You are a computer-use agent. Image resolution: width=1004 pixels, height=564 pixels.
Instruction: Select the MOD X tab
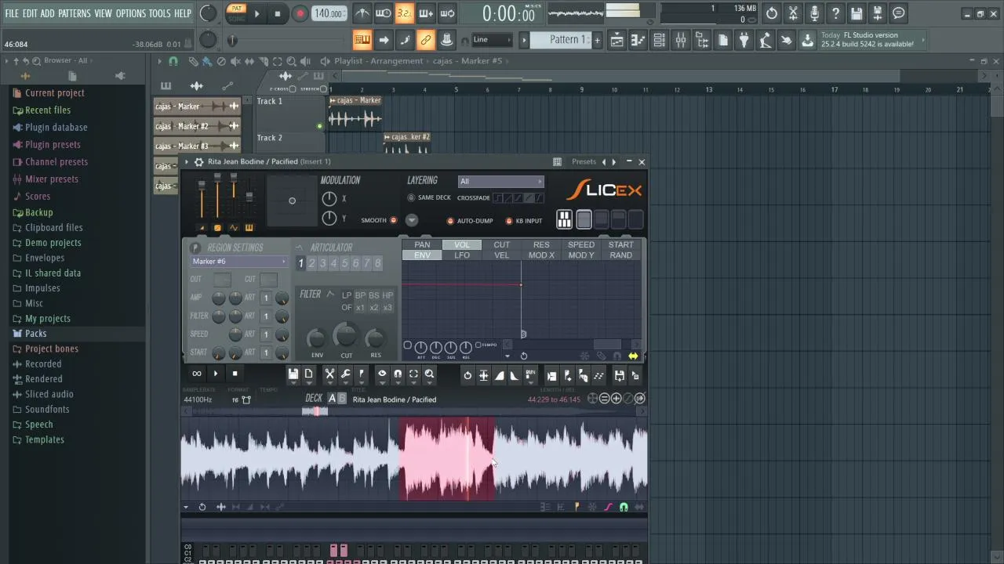tap(541, 255)
